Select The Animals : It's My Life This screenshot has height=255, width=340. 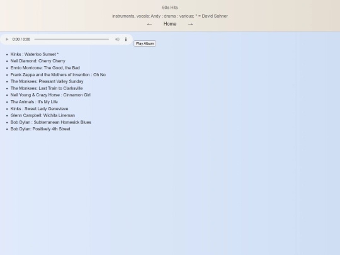point(34,102)
